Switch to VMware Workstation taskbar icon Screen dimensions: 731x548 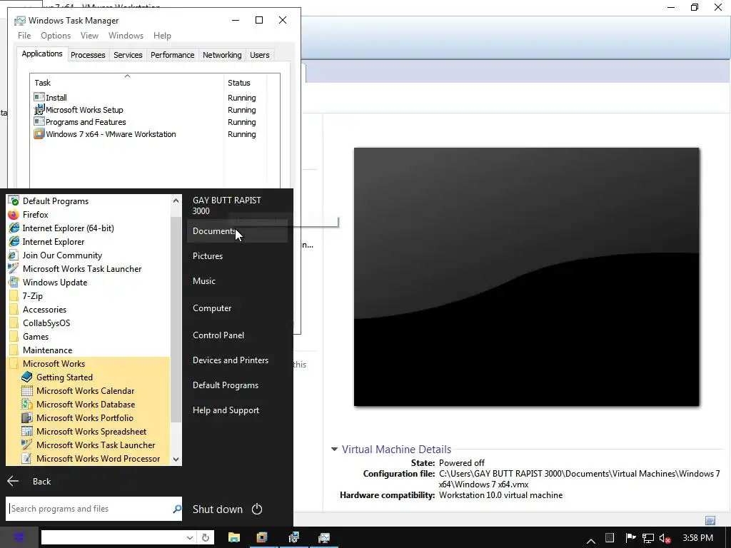click(x=262, y=538)
